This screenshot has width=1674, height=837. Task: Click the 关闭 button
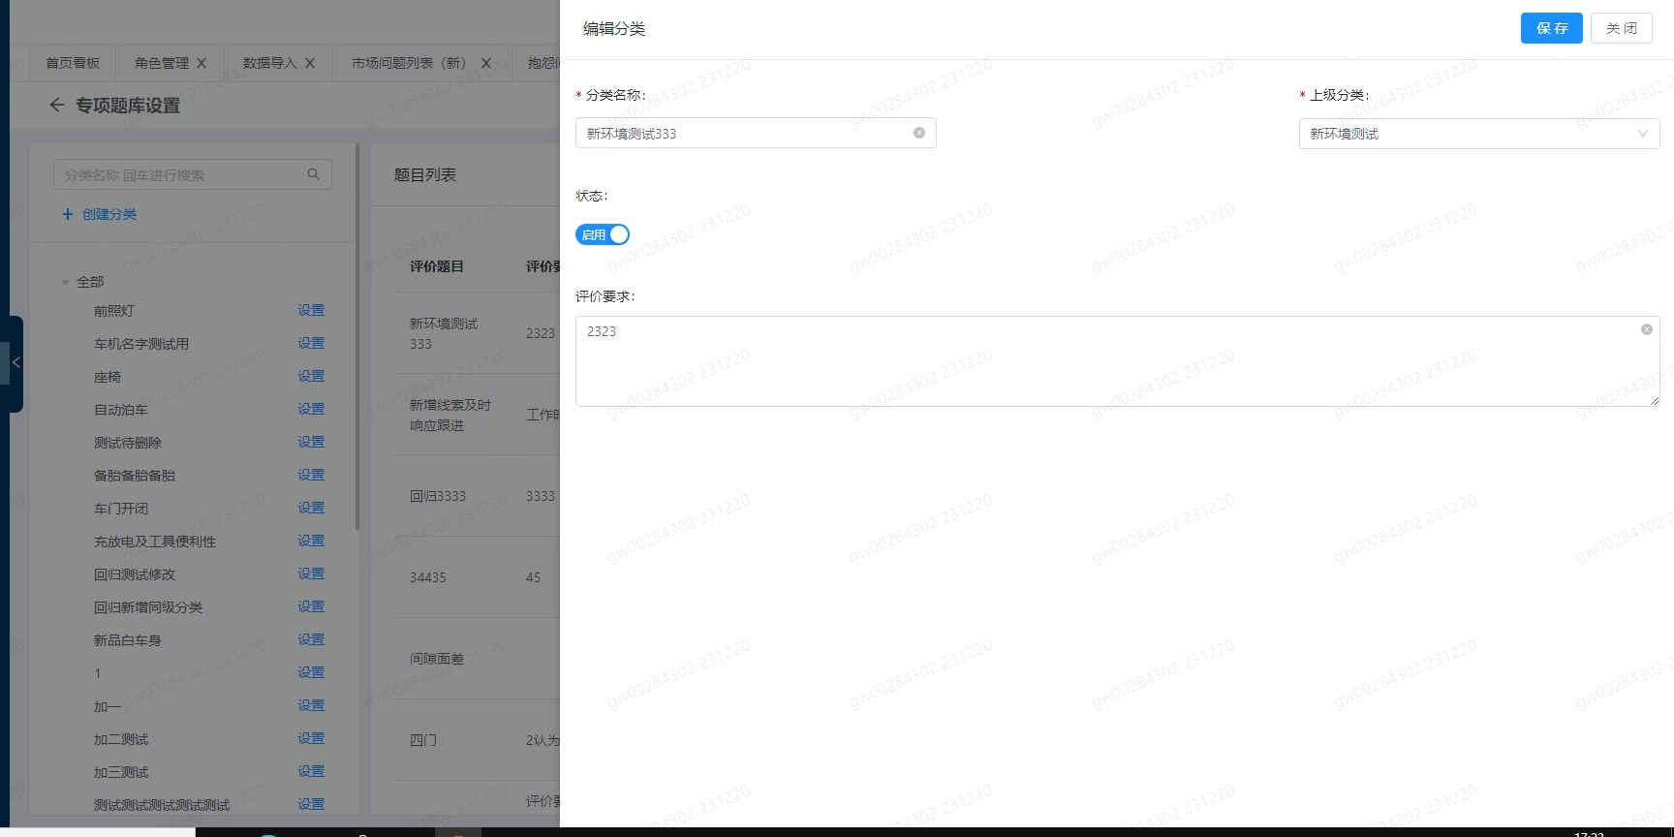click(1622, 28)
